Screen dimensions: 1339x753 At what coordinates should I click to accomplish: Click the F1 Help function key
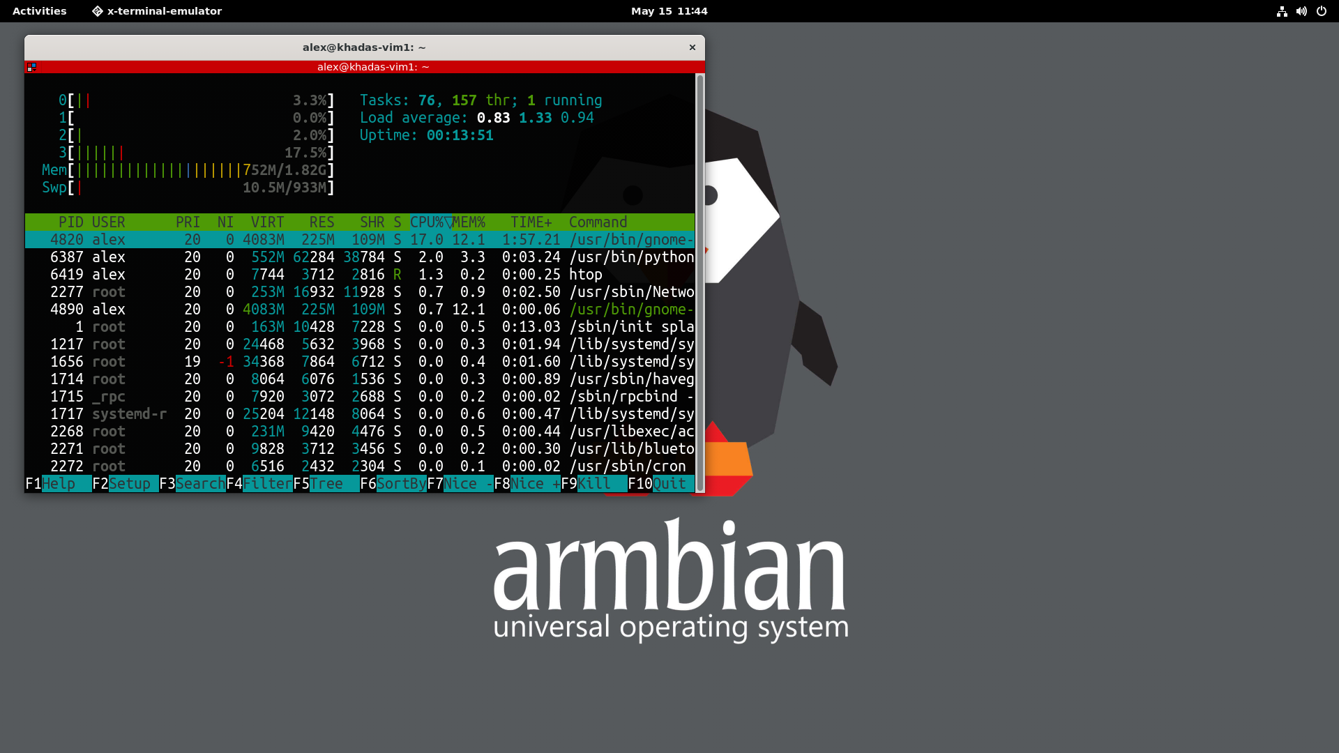point(59,484)
